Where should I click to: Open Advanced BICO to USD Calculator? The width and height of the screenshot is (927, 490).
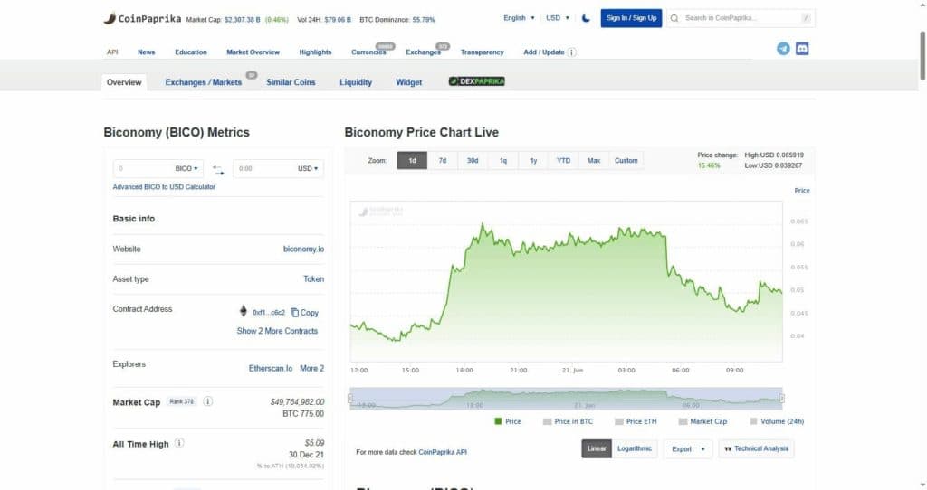coord(164,187)
